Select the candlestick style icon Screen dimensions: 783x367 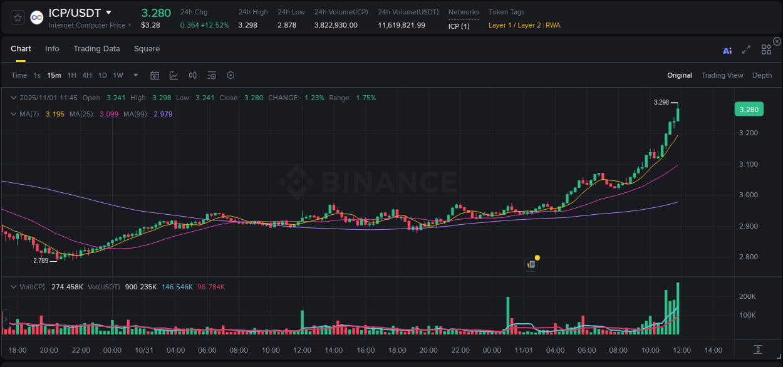(192, 75)
